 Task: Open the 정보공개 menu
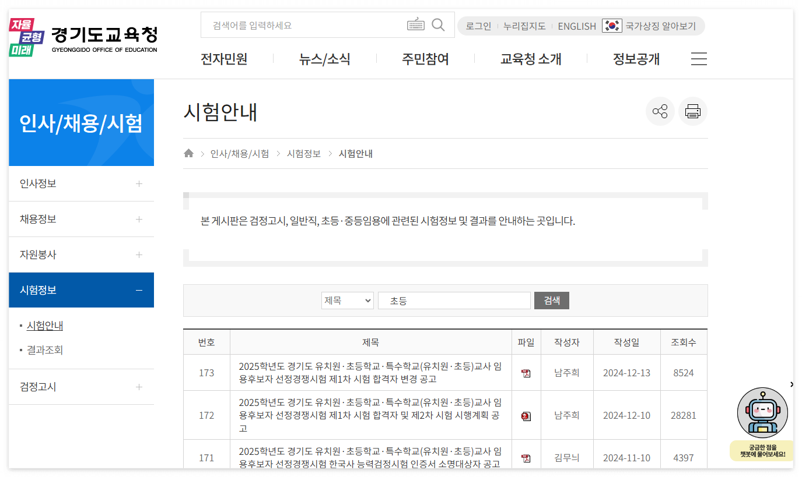click(x=636, y=58)
